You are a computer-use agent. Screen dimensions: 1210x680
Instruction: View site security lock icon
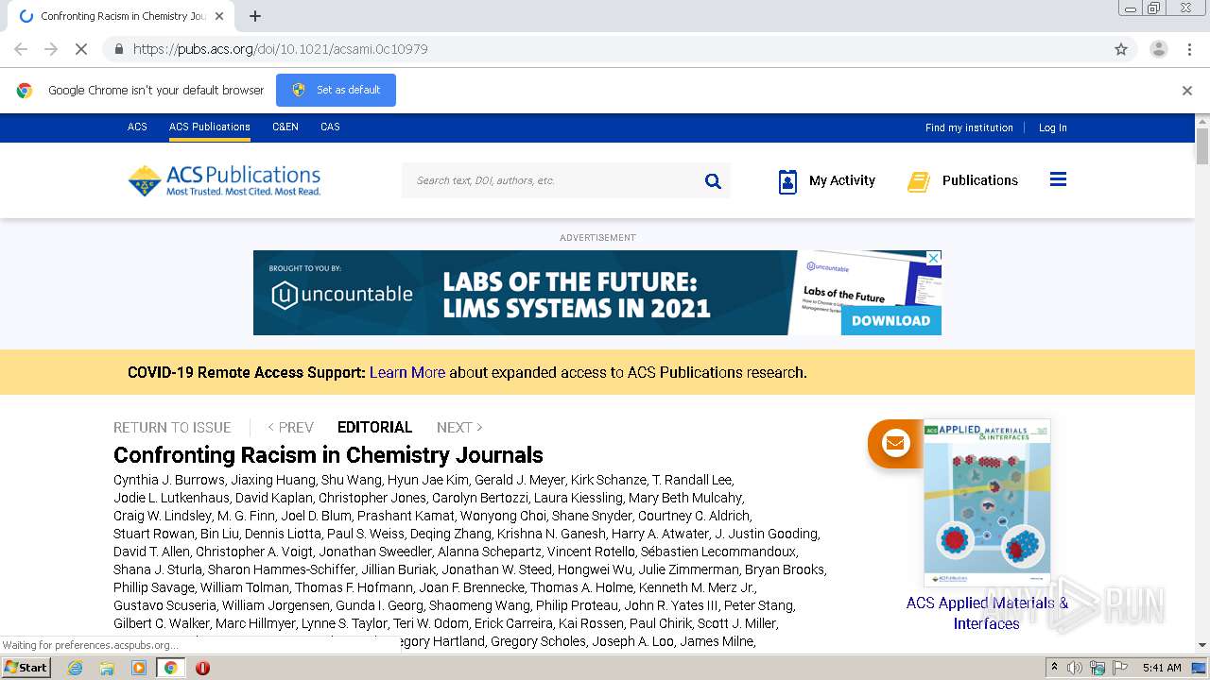[x=118, y=49]
